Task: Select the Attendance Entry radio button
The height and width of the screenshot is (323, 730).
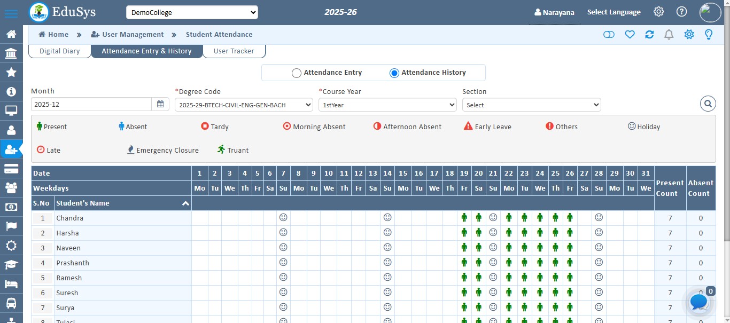Action: [297, 73]
